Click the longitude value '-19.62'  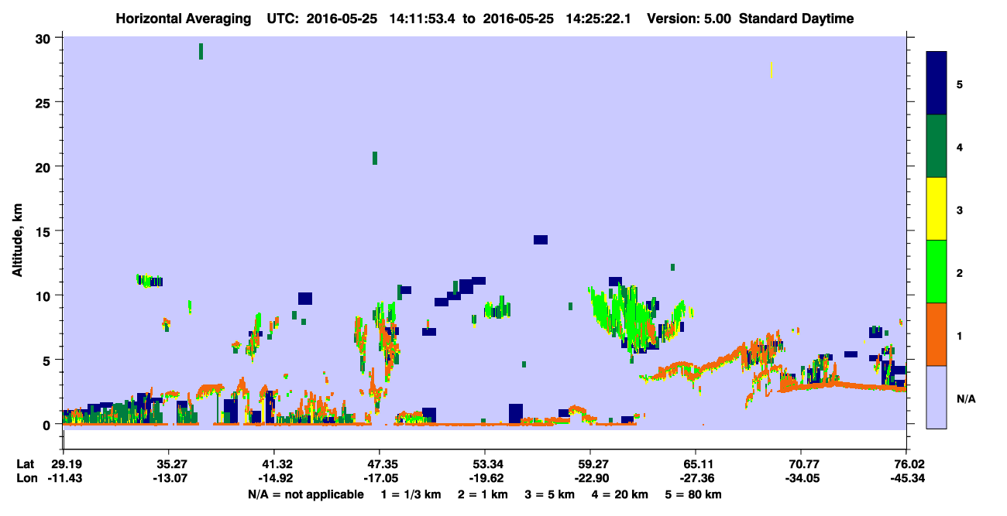(484, 478)
